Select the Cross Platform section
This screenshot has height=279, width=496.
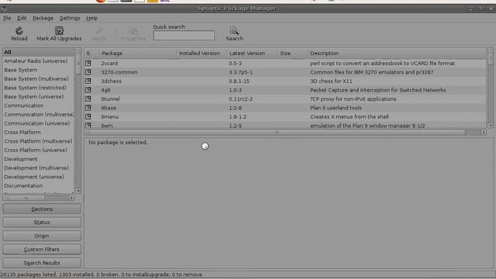(39, 133)
